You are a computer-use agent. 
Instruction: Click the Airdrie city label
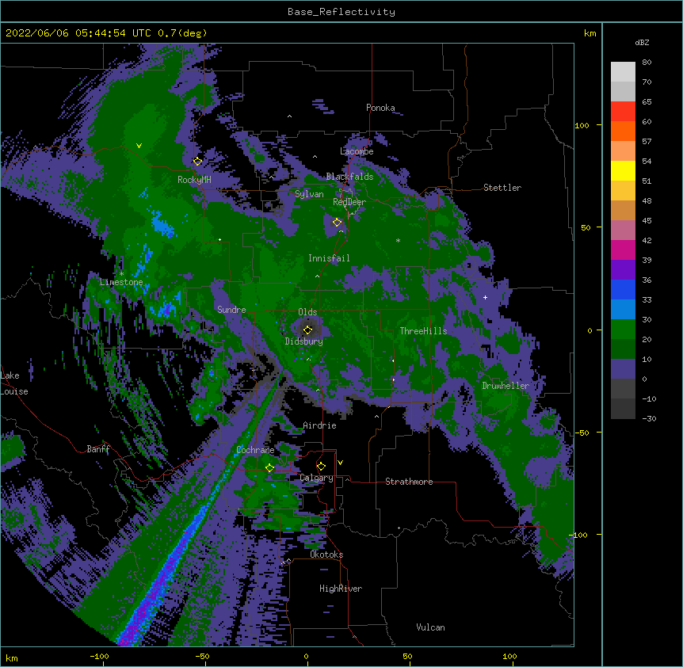tap(320, 425)
